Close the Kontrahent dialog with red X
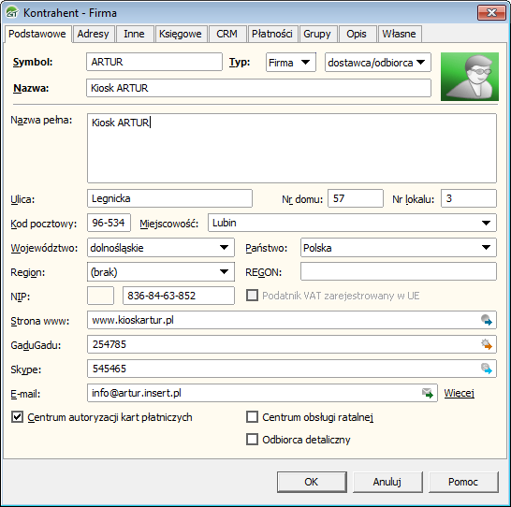 pos(491,13)
